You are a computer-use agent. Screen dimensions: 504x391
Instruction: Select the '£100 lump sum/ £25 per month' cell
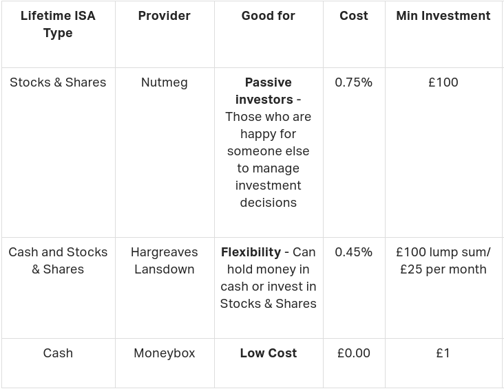pyautogui.click(x=443, y=260)
